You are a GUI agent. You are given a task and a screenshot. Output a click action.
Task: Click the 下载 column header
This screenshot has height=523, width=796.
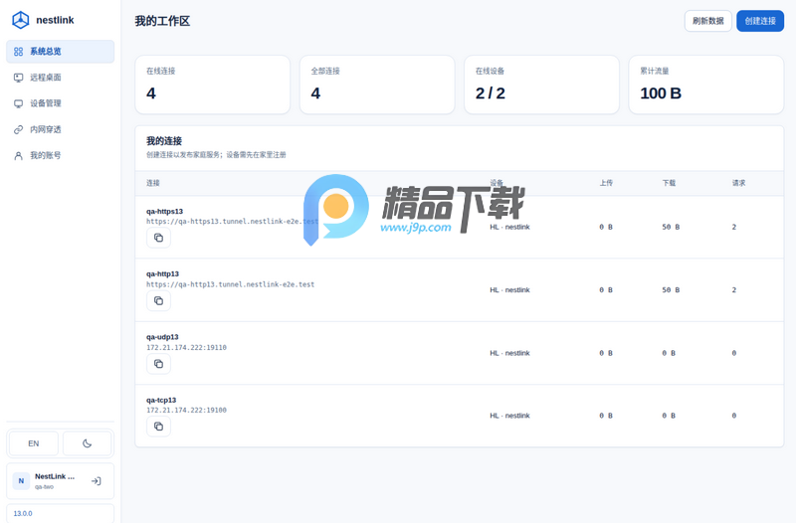pyautogui.click(x=669, y=183)
